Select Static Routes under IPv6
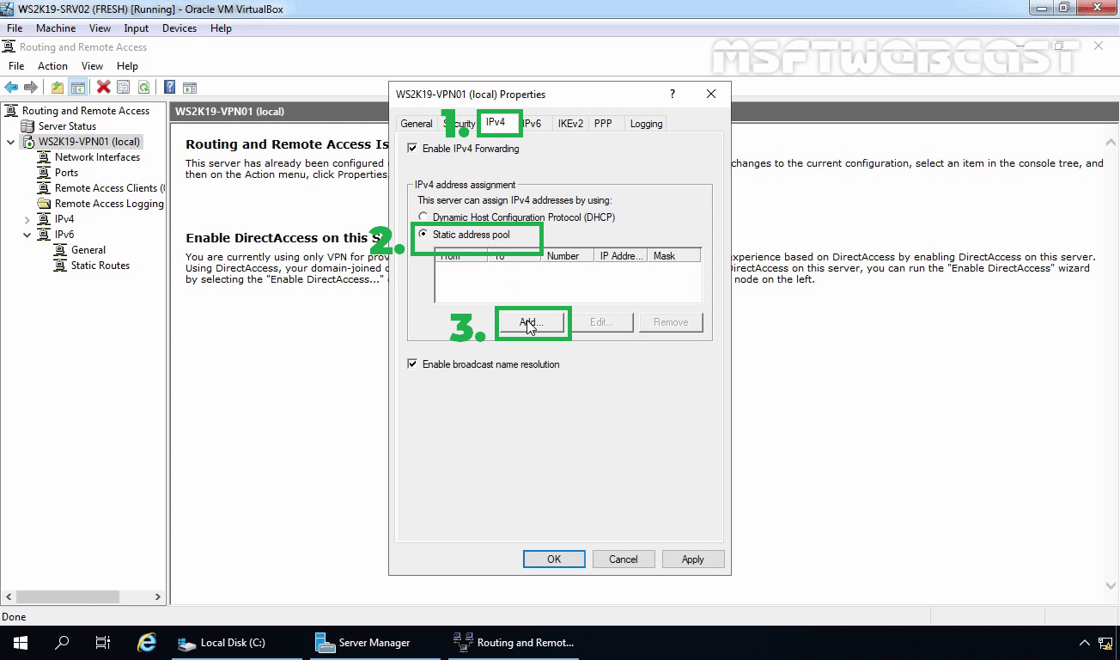The width and height of the screenshot is (1120, 660). (100, 266)
